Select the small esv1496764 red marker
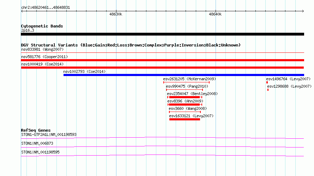Viewport: 314px width, 176px height. [267, 82]
